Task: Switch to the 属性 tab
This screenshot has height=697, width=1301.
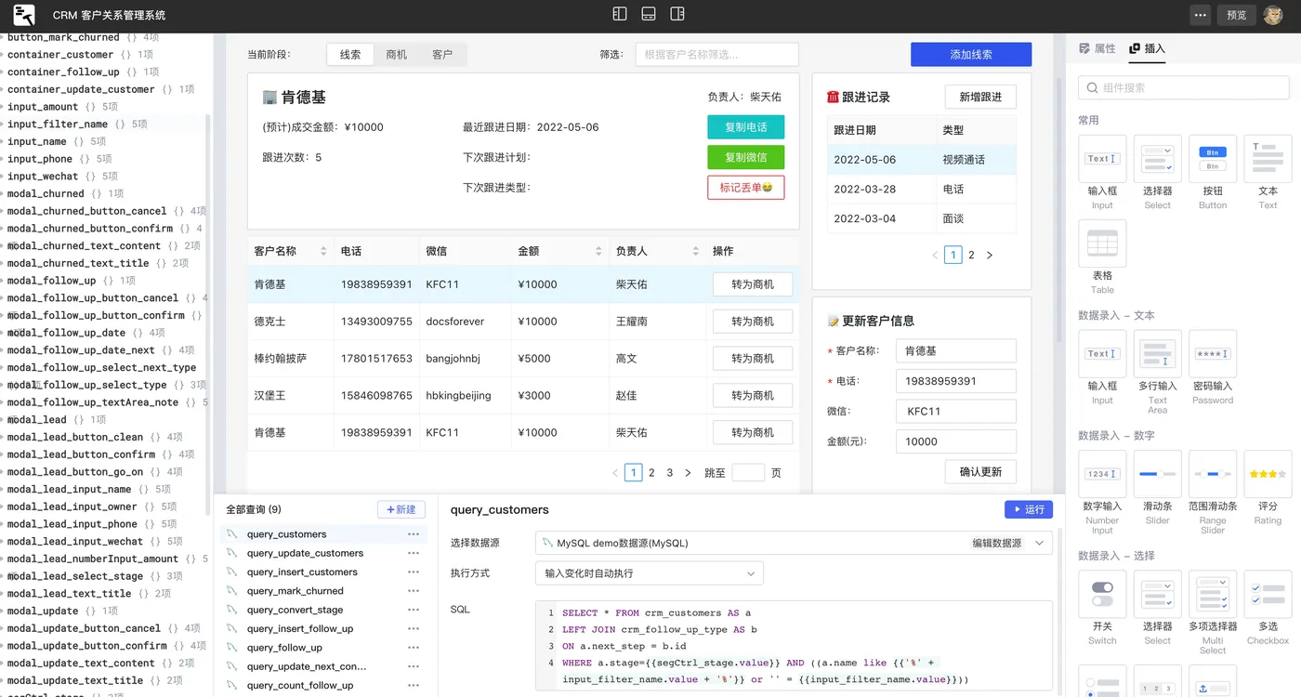Action: coord(1097,48)
